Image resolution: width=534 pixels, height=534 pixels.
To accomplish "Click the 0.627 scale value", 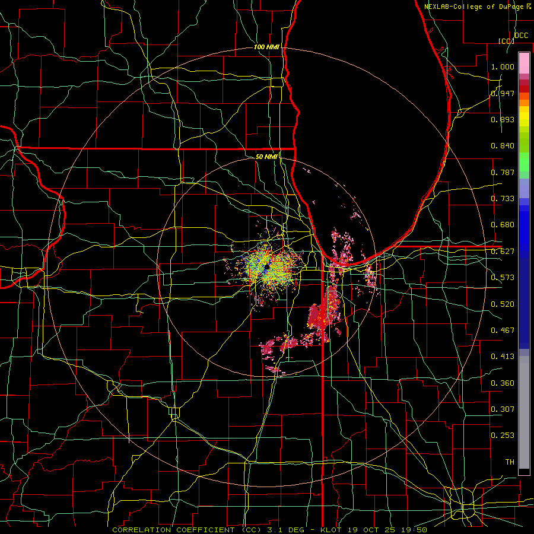I will [x=503, y=252].
